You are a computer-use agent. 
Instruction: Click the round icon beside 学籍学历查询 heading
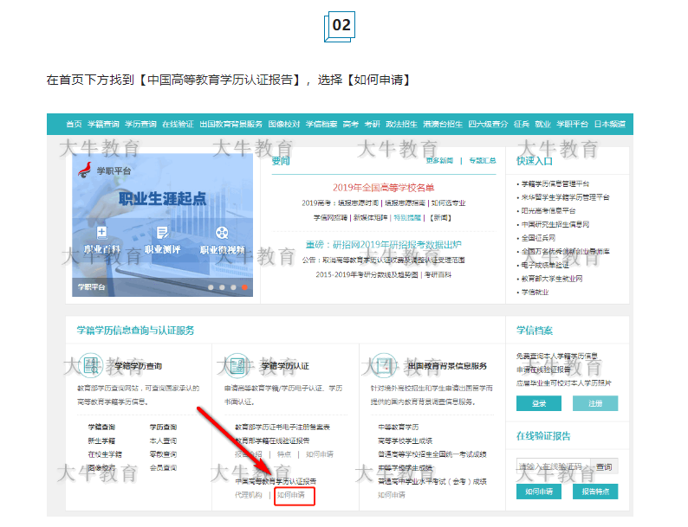click(x=91, y=365)
